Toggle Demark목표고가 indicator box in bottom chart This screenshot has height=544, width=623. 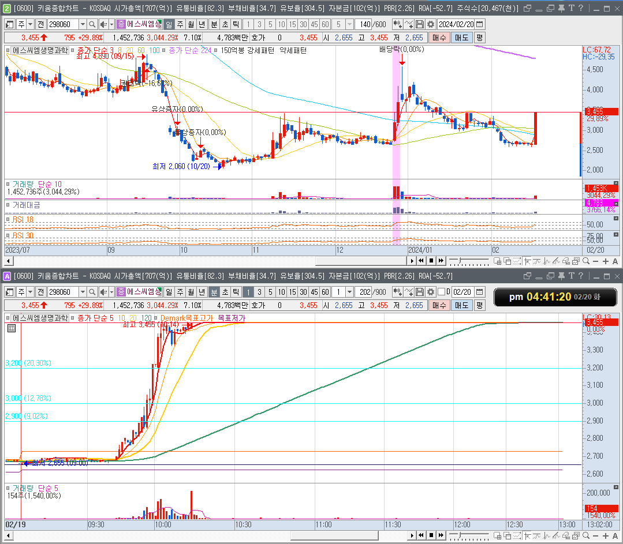click(x=156, y=318)
